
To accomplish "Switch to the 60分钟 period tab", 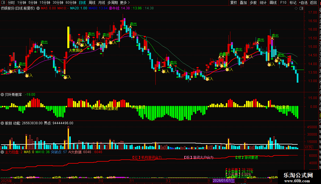I will coord(71,3).
